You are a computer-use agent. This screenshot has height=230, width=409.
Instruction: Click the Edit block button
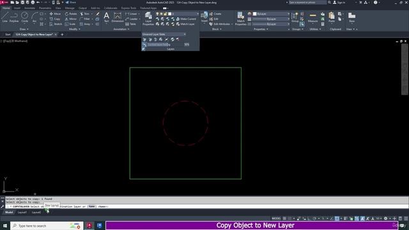tap(214, 19)
